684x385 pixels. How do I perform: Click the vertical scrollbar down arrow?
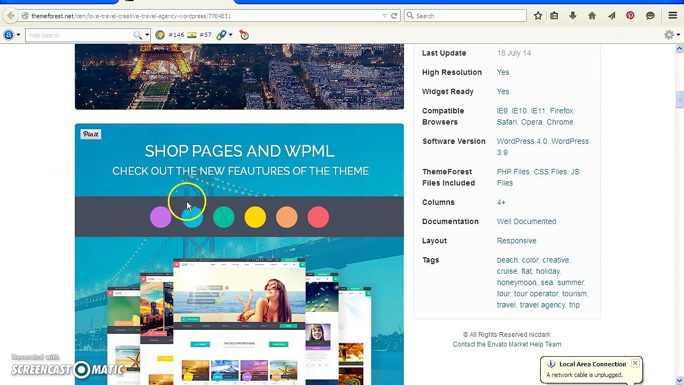(x=679, y=380)
